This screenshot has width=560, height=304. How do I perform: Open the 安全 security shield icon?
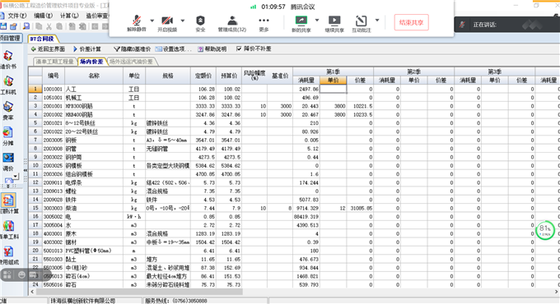click(200, 24)
